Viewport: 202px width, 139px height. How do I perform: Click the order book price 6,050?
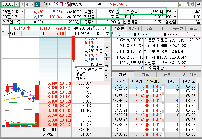pos(52,125)
